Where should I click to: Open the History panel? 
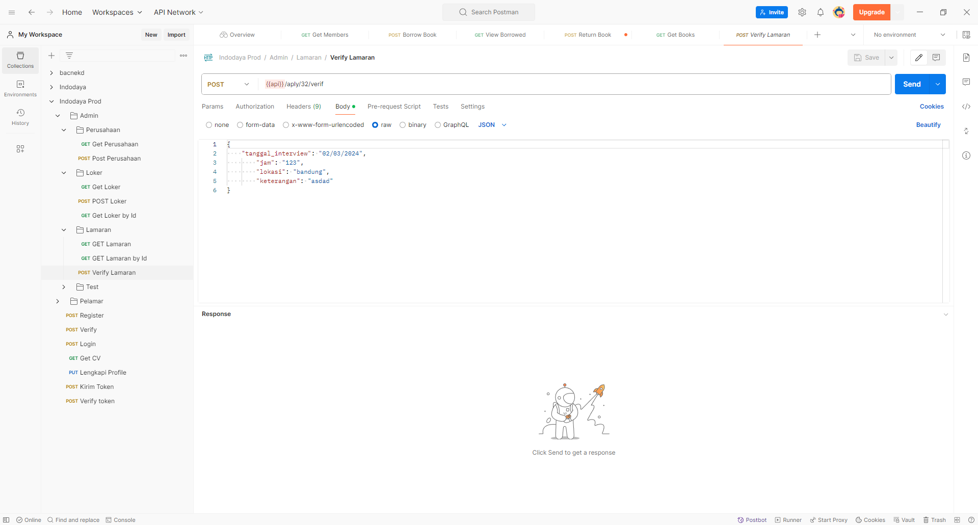[x=20, y=116]
